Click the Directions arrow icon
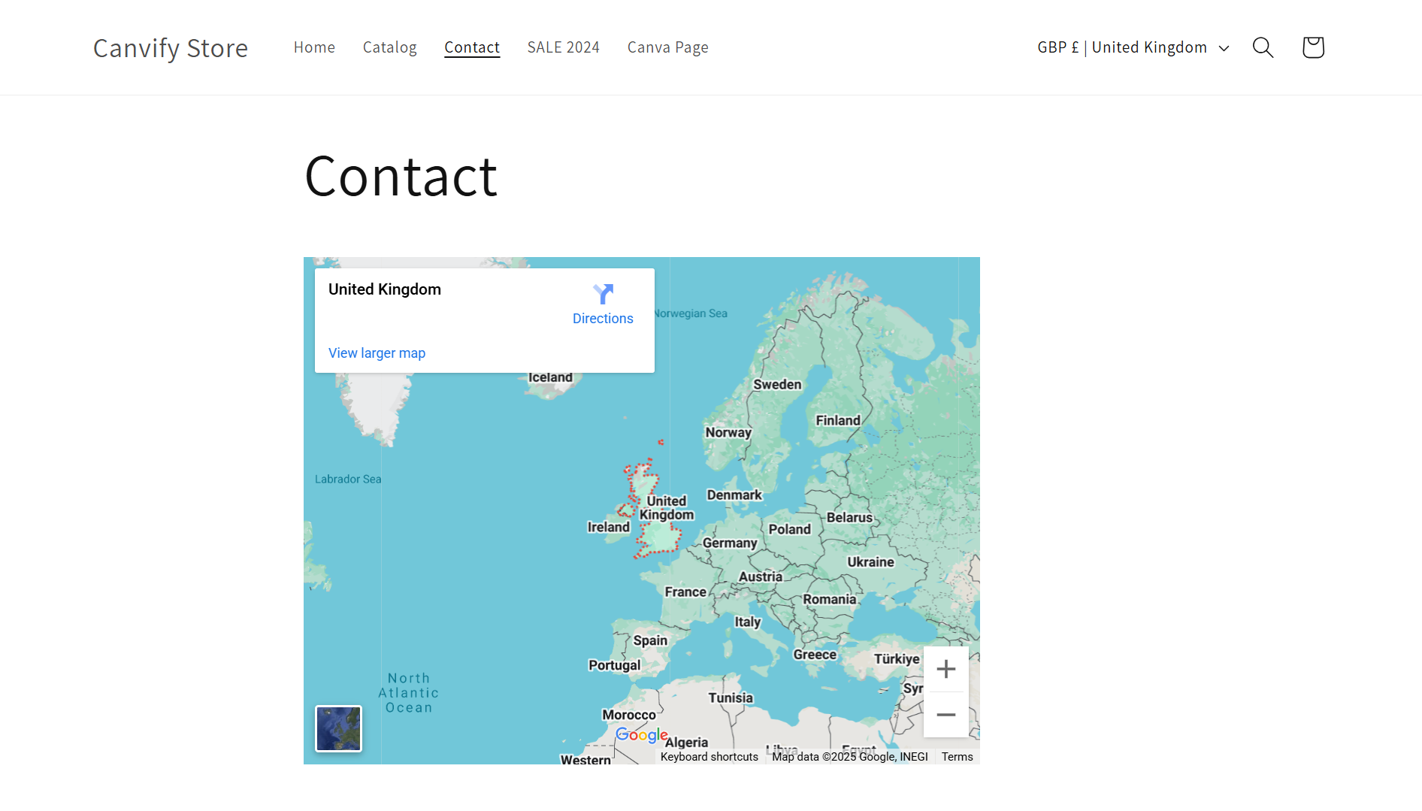1422x811 pixels. tap(603, 294)
